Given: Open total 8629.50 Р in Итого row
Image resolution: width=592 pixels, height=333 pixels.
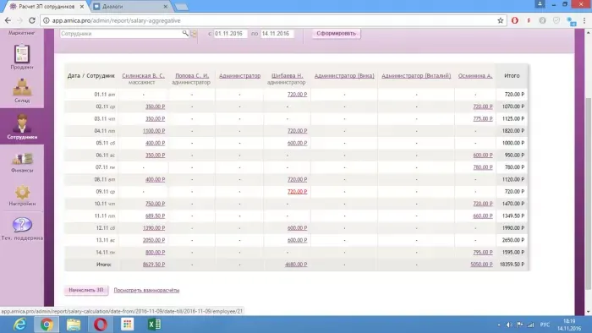Looking at the screenshot, I should click(x=154, y=265).
